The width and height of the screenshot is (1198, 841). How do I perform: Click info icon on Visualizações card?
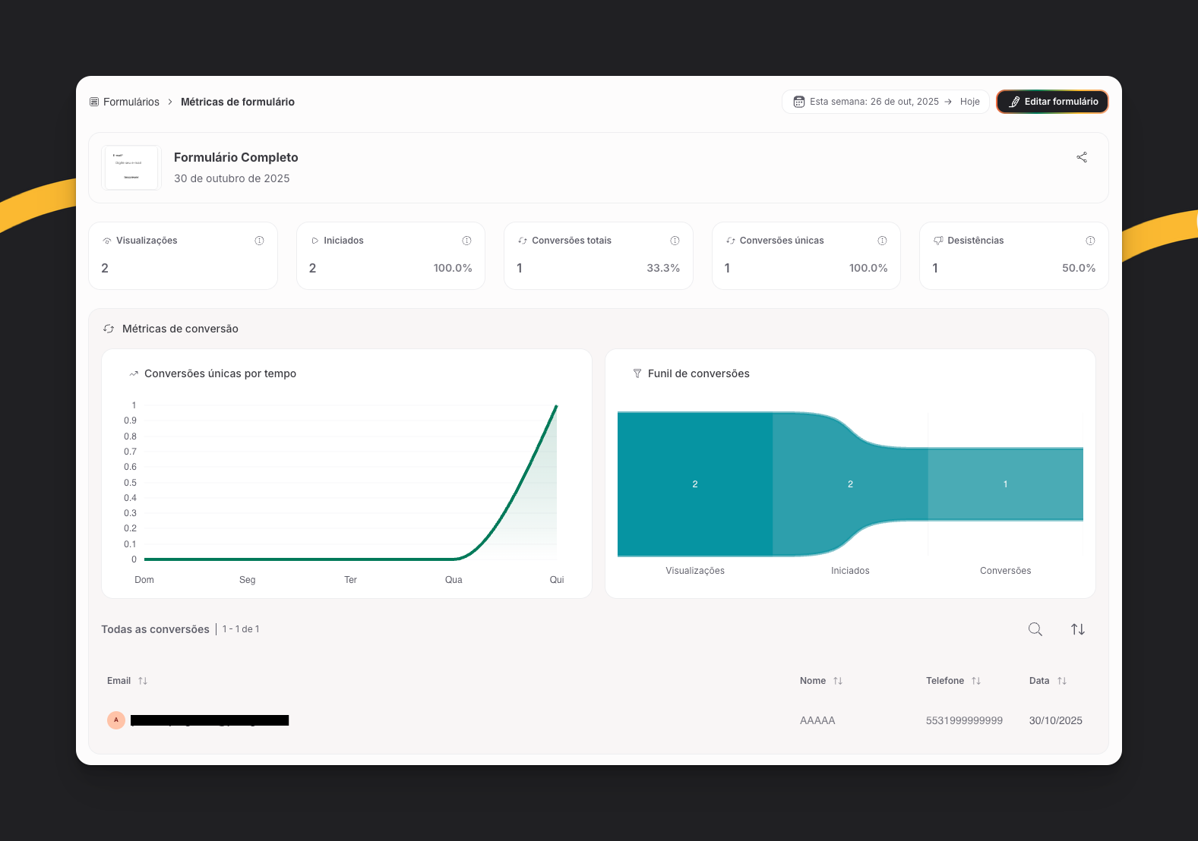click(259, 241)
